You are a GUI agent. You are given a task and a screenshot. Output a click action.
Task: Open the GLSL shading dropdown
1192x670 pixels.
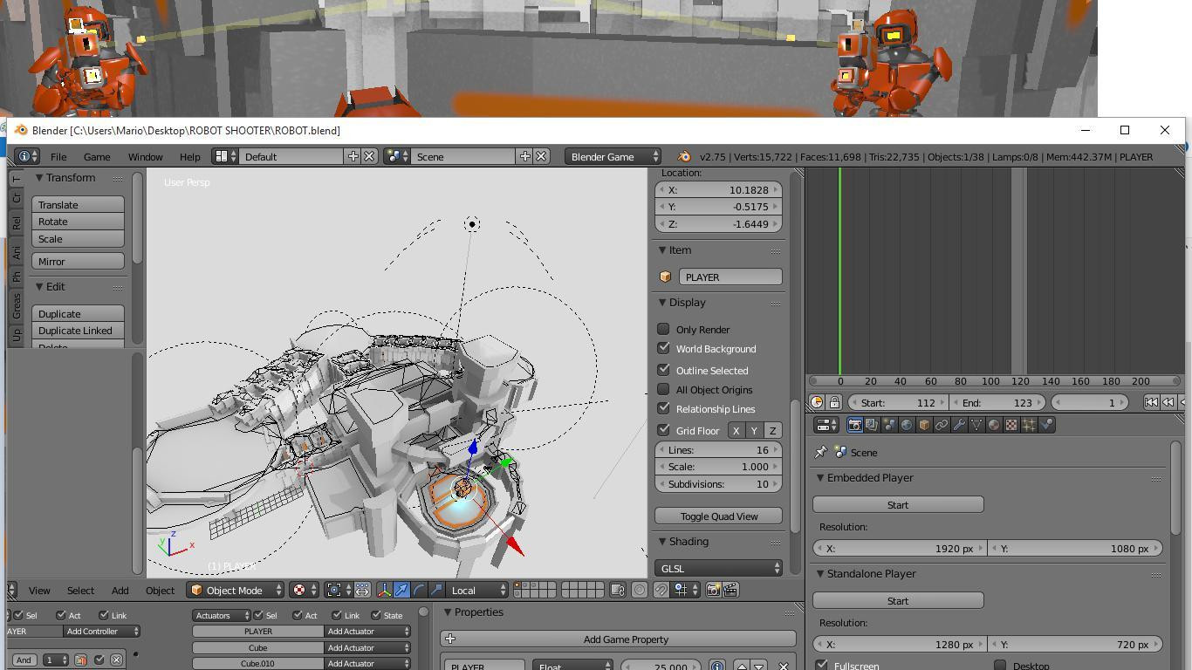(718, 568)
